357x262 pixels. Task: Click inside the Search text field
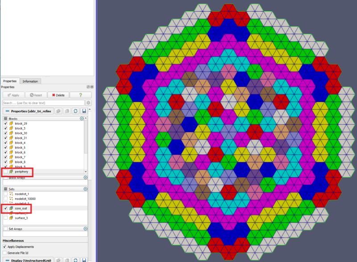[x=40, y=103]
